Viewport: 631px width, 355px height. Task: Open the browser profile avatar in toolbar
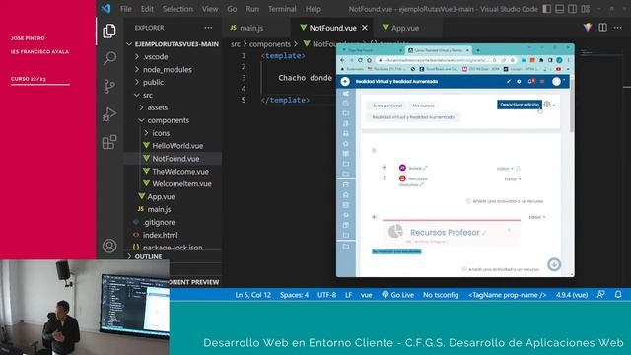click(x=559, y=60)
